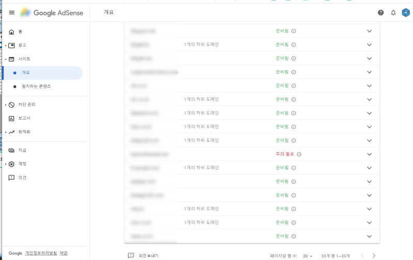This screenshot has width=413, height=260.
Task: Open the help question-mark icon
Action: pyautogui.click(x=380, y=12)
